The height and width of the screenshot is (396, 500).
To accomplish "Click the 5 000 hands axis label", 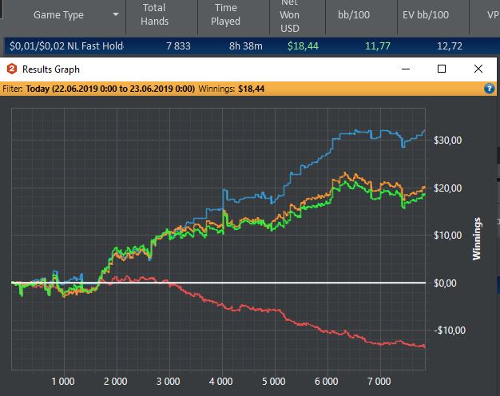I will point(274,382).
